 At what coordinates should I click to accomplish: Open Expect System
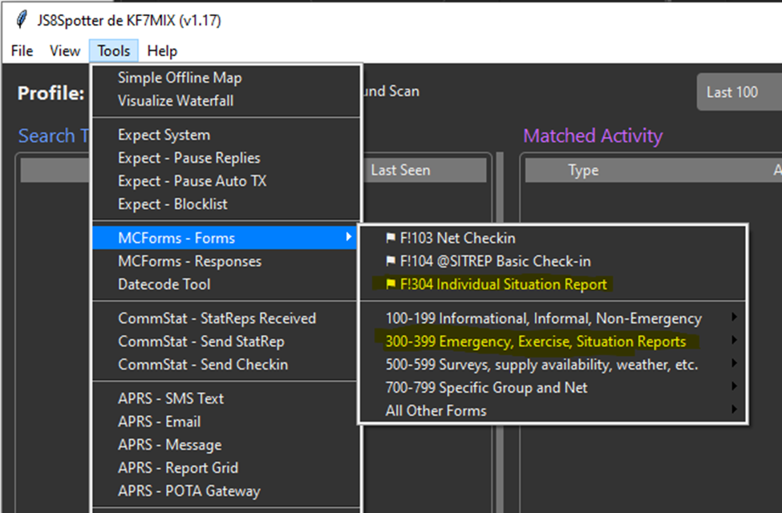(x=226, y=135)
